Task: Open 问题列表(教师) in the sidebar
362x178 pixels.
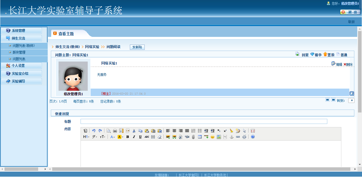Action: (x=24, y=46)
